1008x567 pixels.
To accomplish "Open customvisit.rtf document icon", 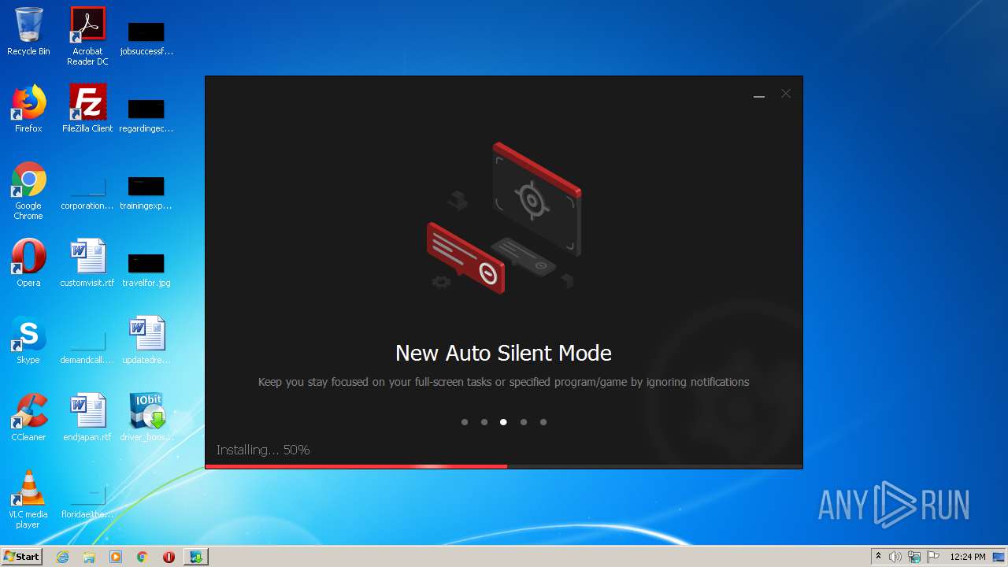I will tap(87, 263).
